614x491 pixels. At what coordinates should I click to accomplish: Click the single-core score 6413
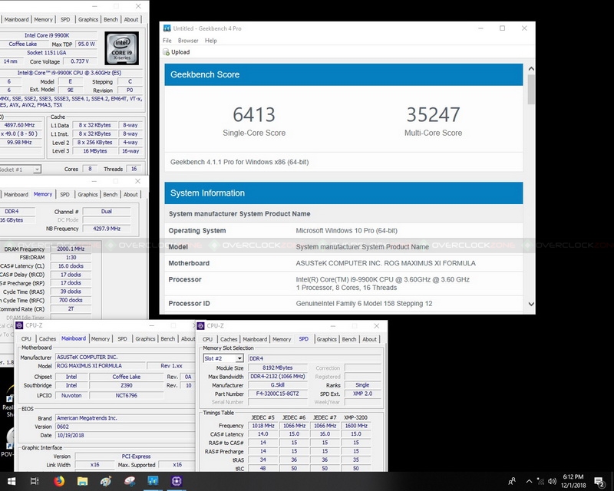pyautogui.click(x=254, y=115)
